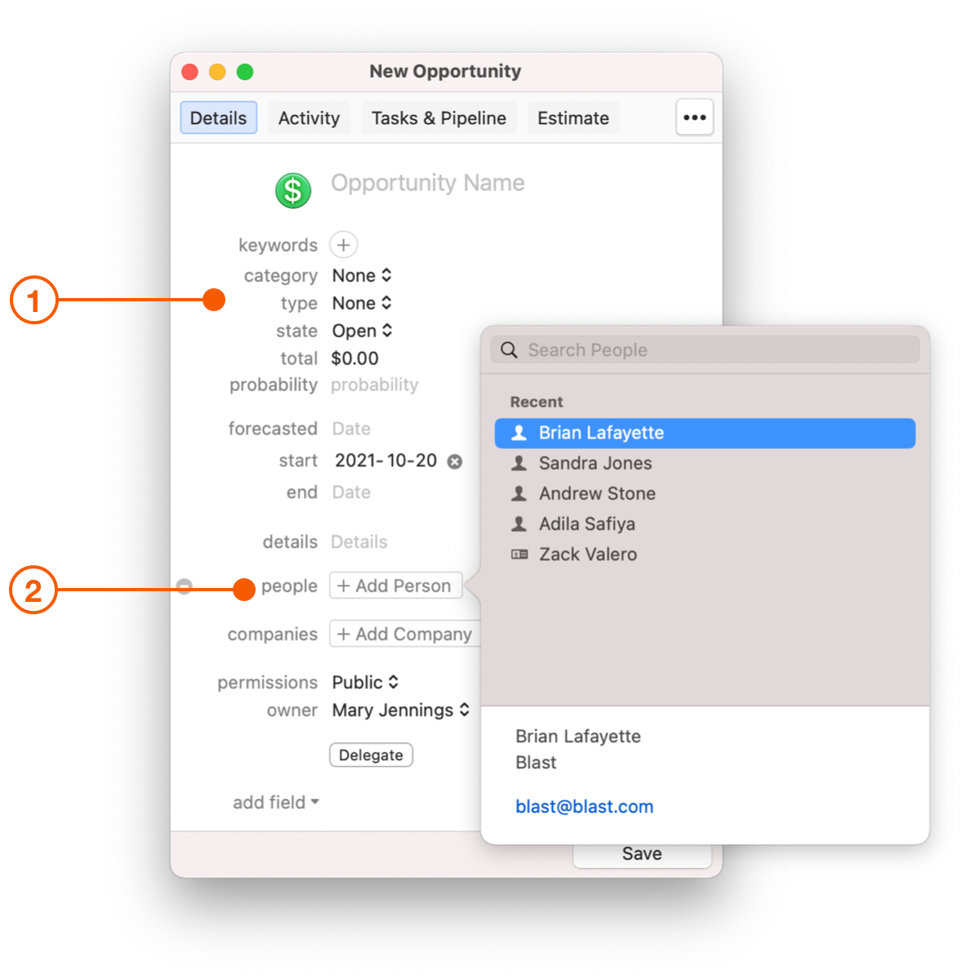Click the probability input field

[375, 385]
